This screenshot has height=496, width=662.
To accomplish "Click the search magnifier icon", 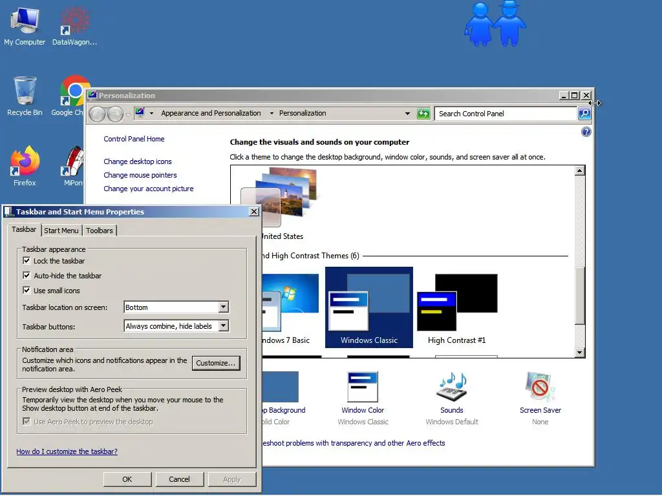I will (x=584, y=114).
